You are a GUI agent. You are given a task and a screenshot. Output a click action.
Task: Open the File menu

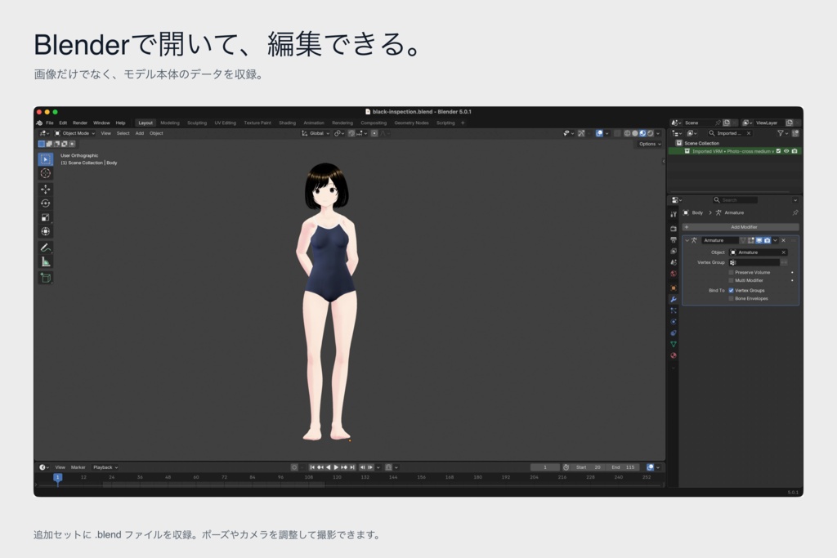(50, 123)
